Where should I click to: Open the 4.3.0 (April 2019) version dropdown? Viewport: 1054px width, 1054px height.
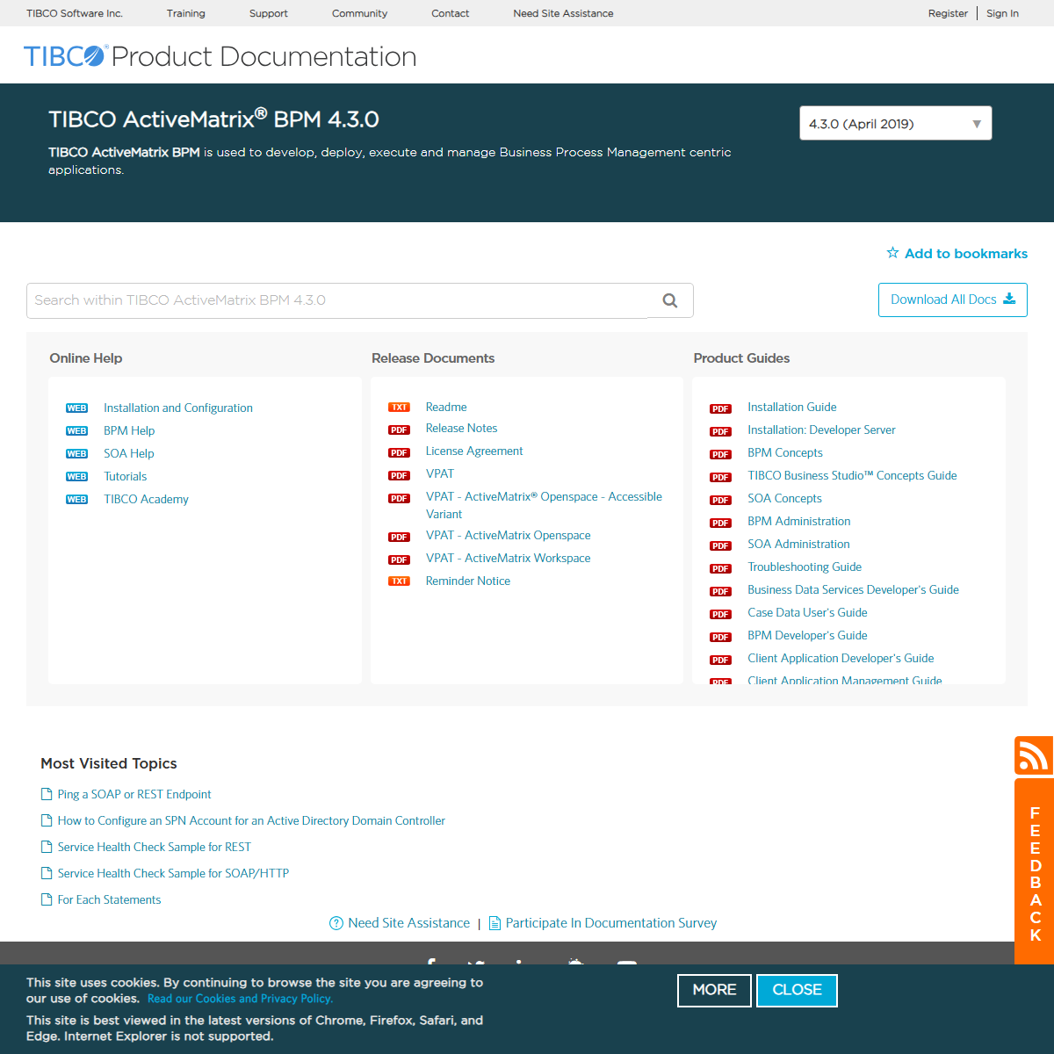coord(896,123)
